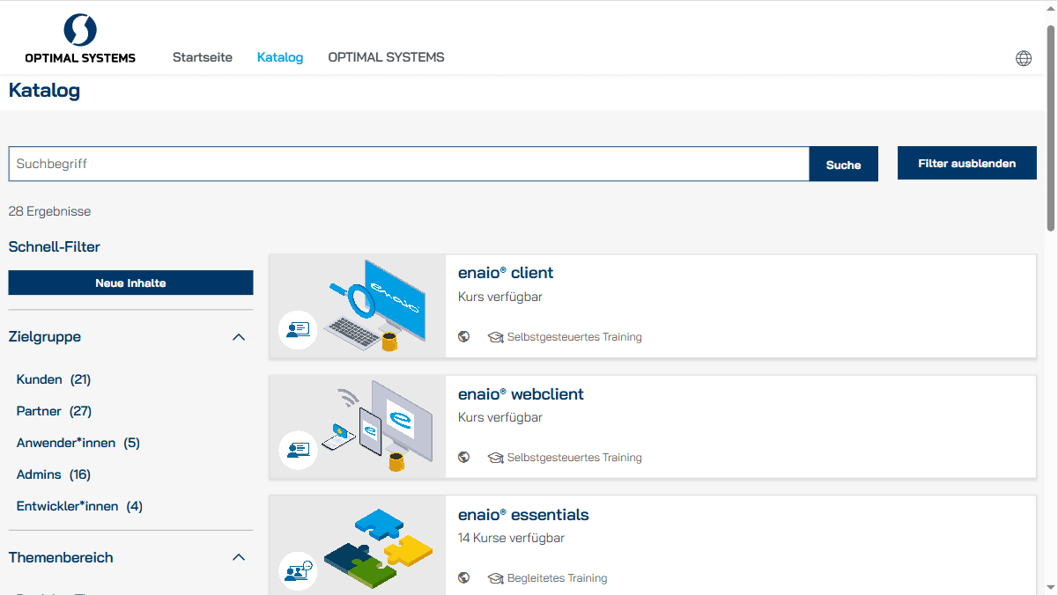
Task: Filter by Kunden (21)
Action: (x=54, y=379)
